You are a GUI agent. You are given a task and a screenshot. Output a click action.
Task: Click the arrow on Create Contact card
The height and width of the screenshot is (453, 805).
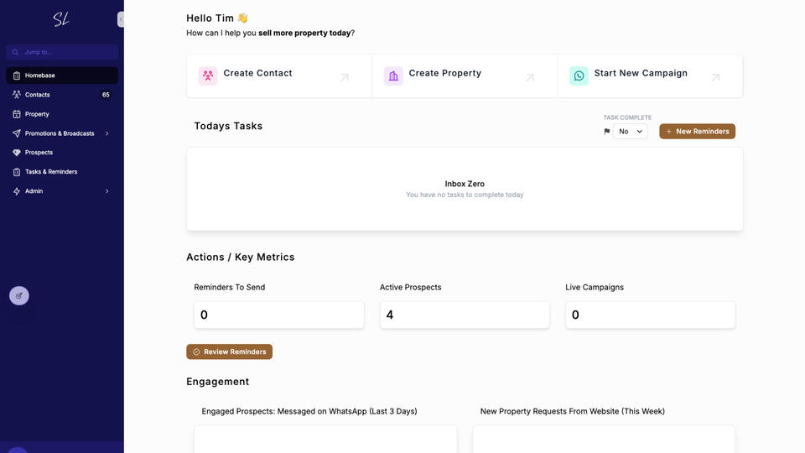(344, 77)
